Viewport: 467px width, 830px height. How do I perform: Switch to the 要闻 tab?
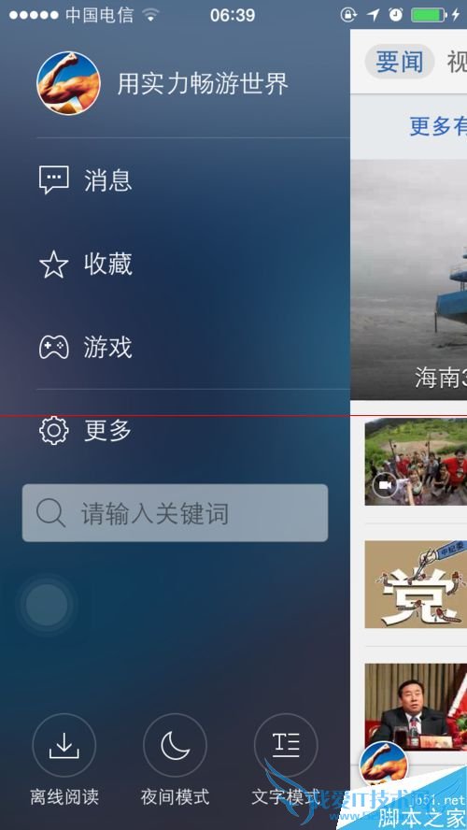(400, 62)
